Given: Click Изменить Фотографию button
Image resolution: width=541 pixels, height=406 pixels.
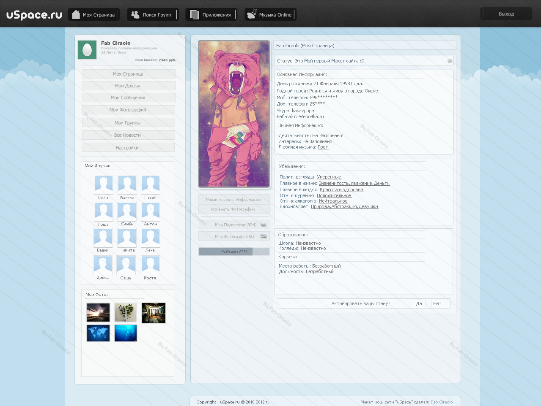Looking at the screenshot, I should [234, 209].
